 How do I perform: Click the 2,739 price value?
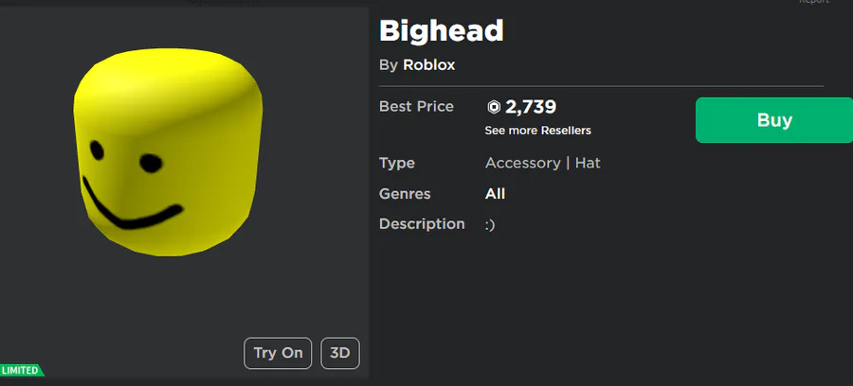[531, 107]
